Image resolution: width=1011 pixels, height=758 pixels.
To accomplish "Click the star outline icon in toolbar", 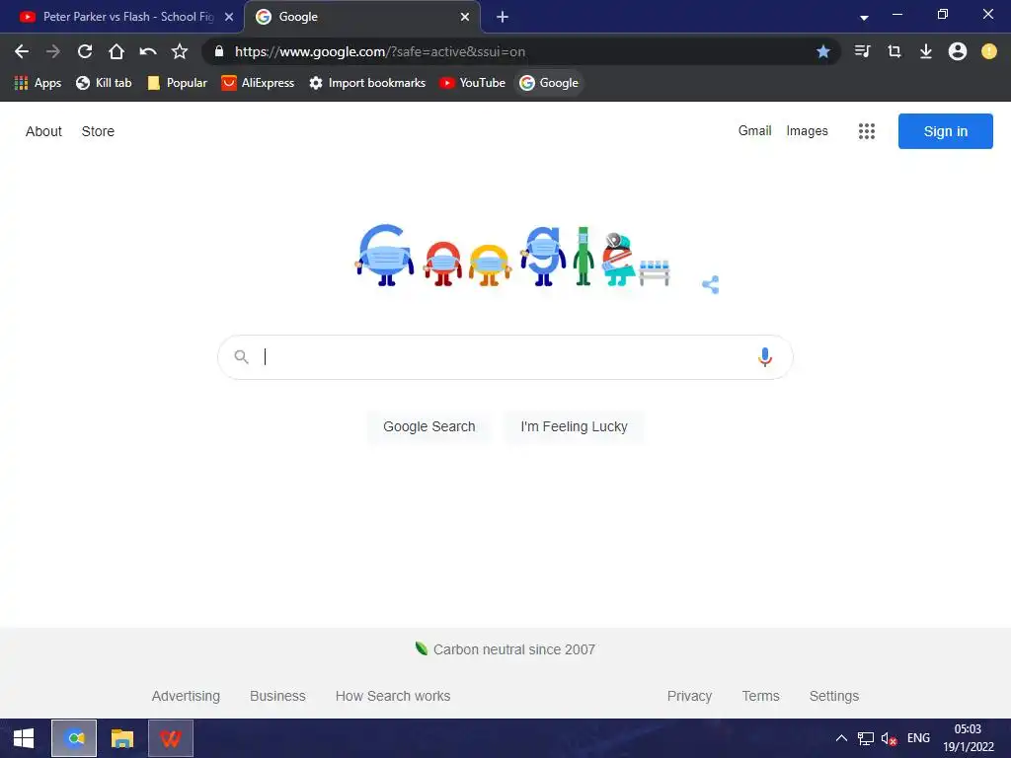I will pos(180,51).
